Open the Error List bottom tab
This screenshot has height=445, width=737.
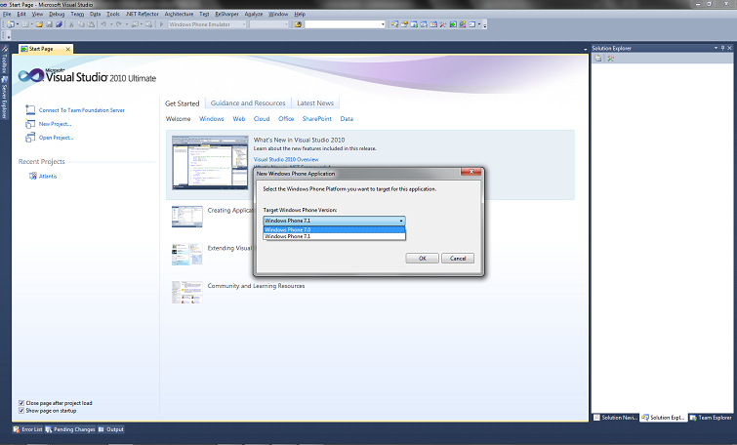[27, 429]
